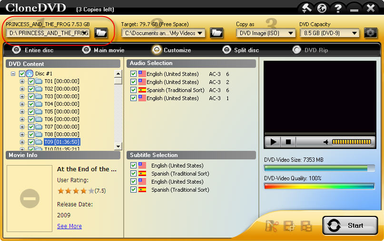Uncheck first English AC-3 6 audio track

(133, 74)
